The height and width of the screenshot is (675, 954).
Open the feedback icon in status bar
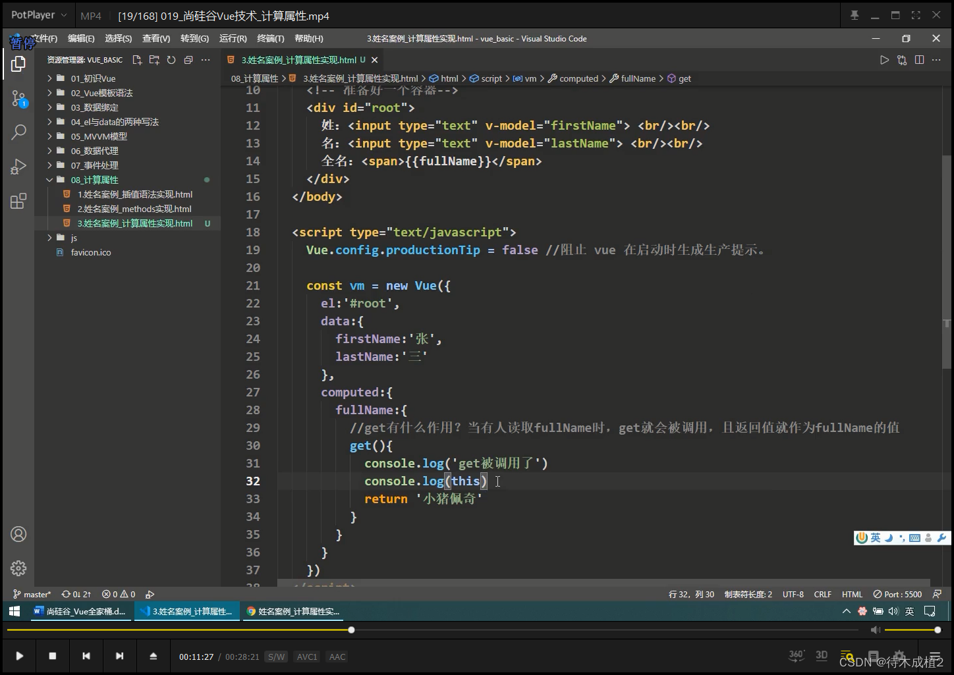point(937,594)
